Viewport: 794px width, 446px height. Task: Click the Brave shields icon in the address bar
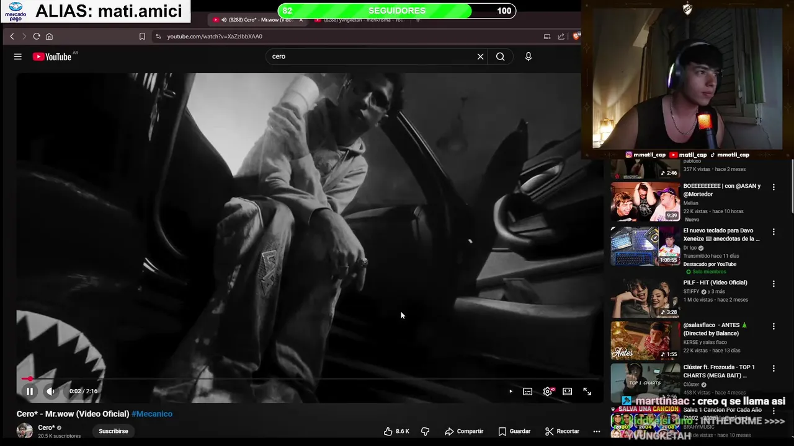(576, 37)
